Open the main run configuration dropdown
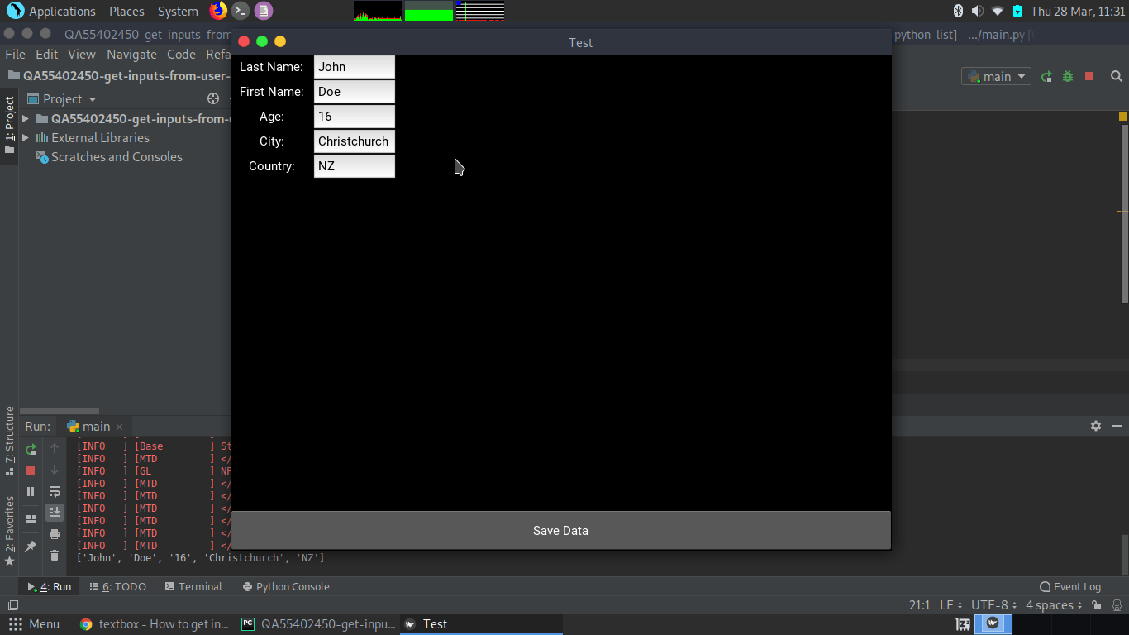This screenshot has width=1129, height=635. 996,76
